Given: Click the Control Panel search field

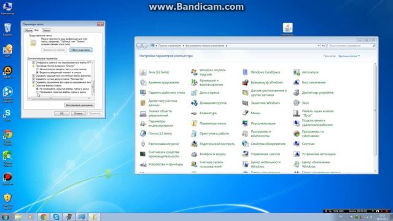Looking at the screenshot, I should coord(352,46).
